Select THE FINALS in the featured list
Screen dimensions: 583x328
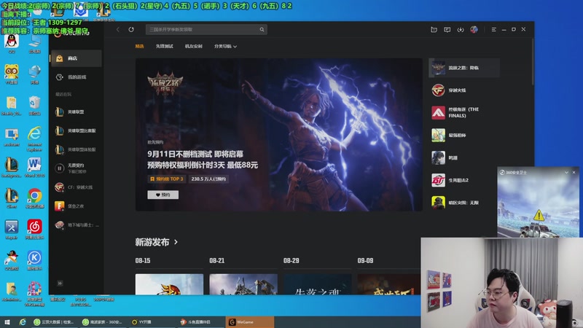tap(464, 113)
